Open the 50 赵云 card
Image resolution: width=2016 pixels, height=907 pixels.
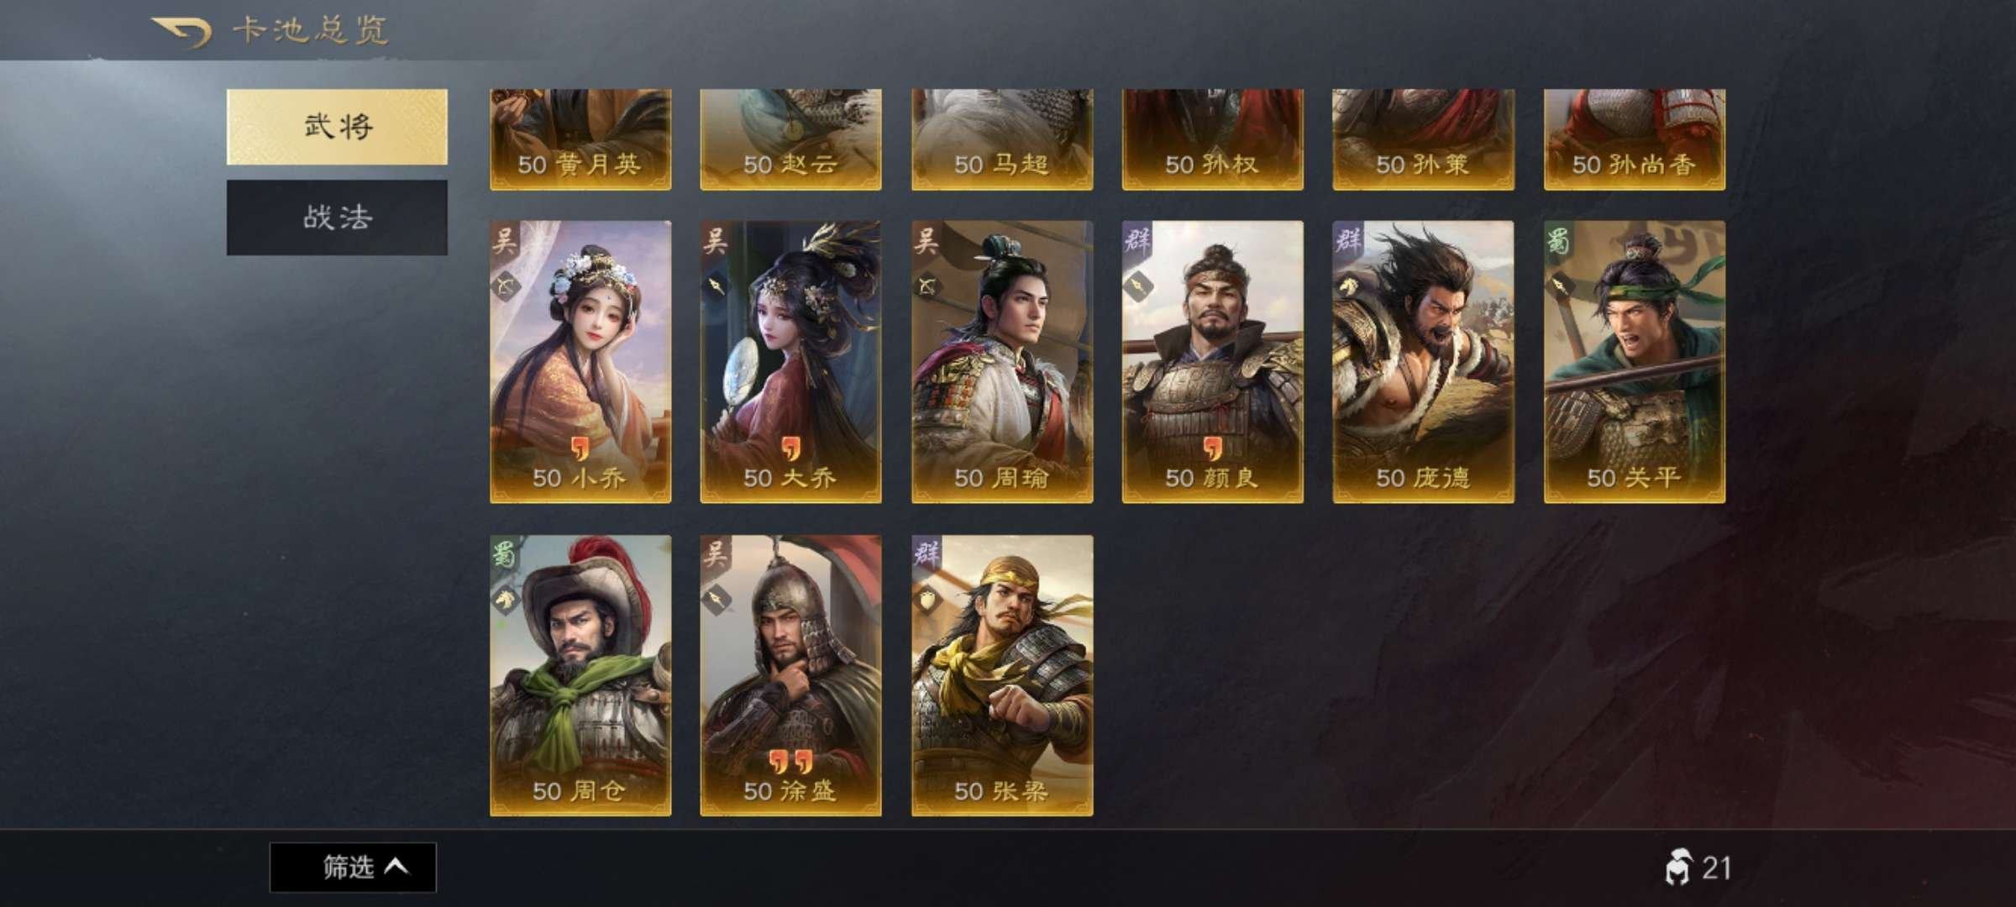790,139
